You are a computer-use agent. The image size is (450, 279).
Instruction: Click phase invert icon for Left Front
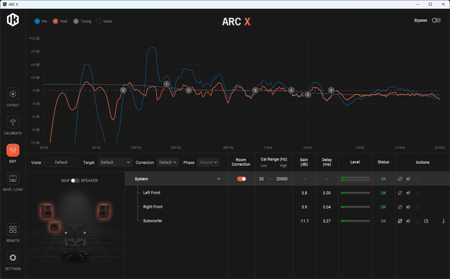[x=400, y=193]
